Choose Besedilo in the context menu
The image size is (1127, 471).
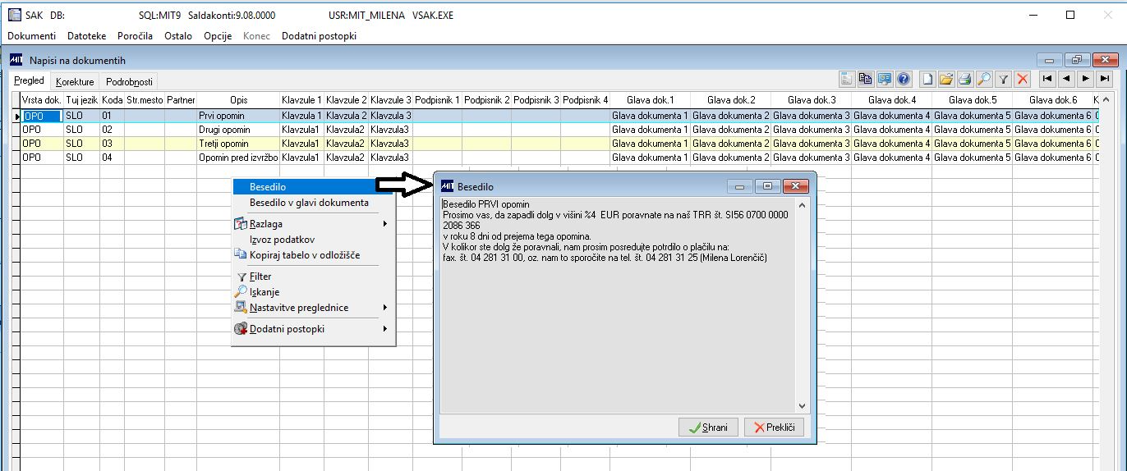click(313, 187)
